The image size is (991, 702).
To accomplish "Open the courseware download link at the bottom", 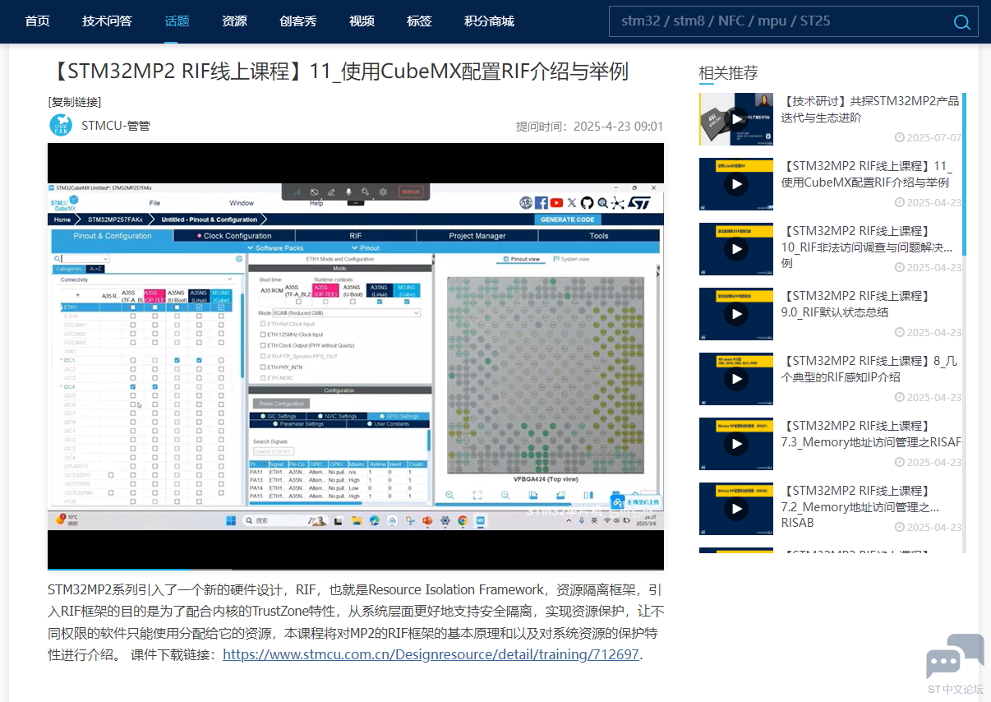I will point(431,654).
